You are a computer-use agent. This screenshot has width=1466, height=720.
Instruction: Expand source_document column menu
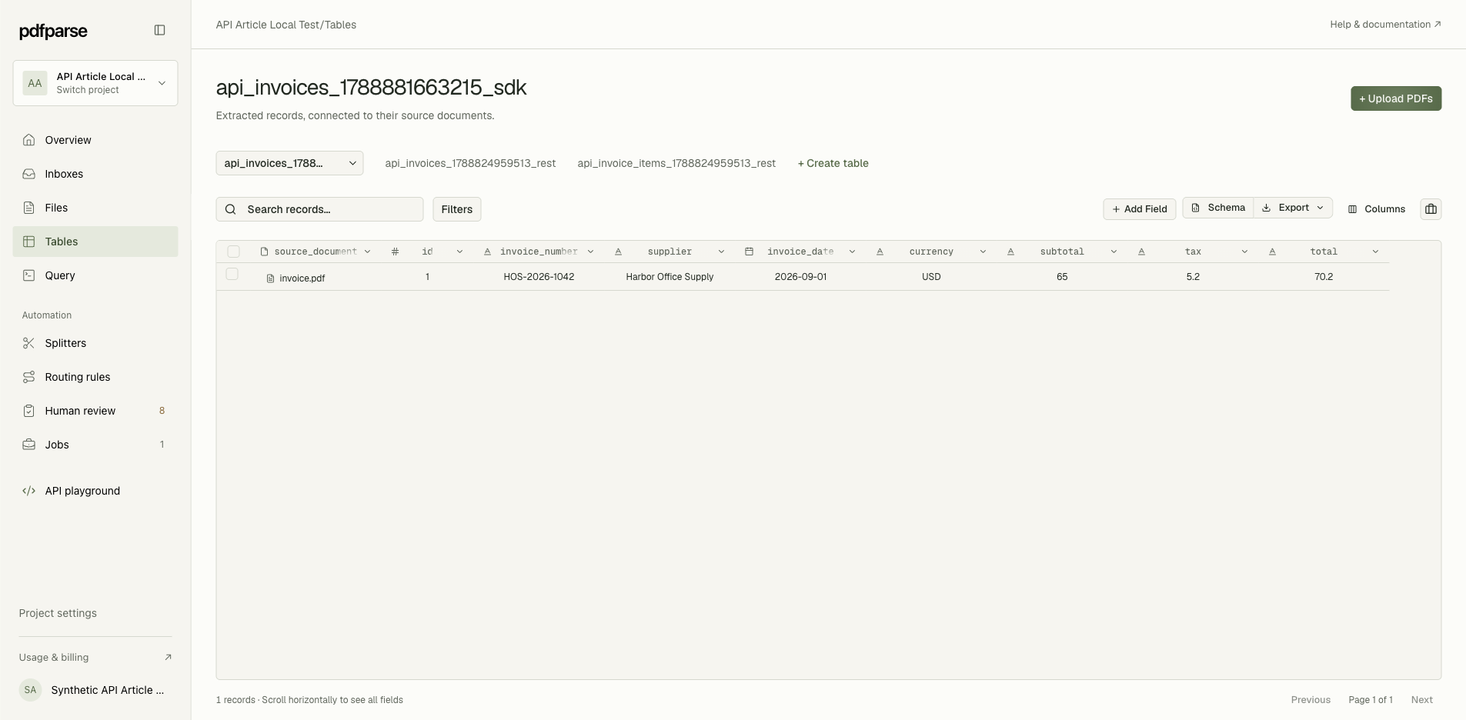tap(367, 252)
